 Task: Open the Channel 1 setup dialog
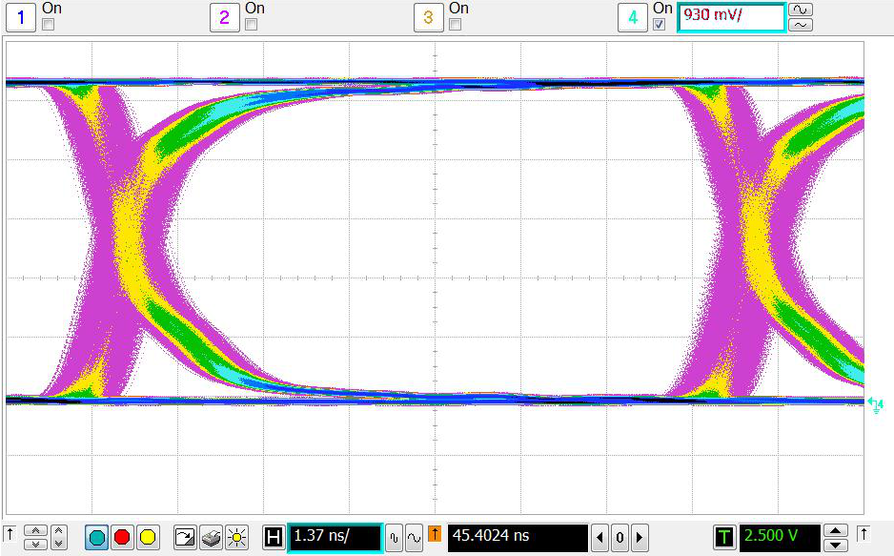click(x=20, y=17)
